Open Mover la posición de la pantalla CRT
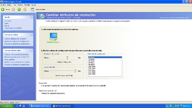The image size is (192, 108). 17,57
